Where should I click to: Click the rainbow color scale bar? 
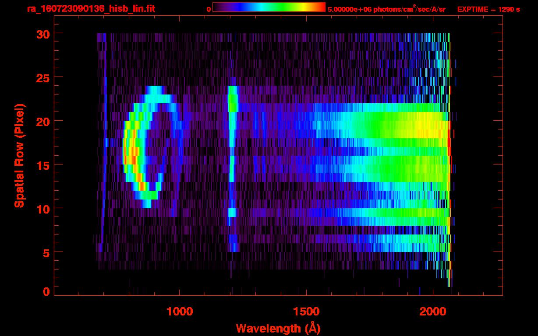click(x=269, y=7)
